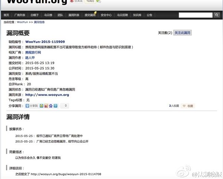Click the magnifier search button
The width and height of the screenshot is (223, 179).
217,15
